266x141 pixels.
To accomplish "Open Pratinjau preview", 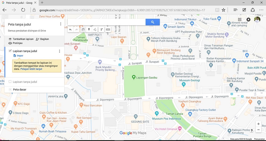I will [x=15, y=43].
